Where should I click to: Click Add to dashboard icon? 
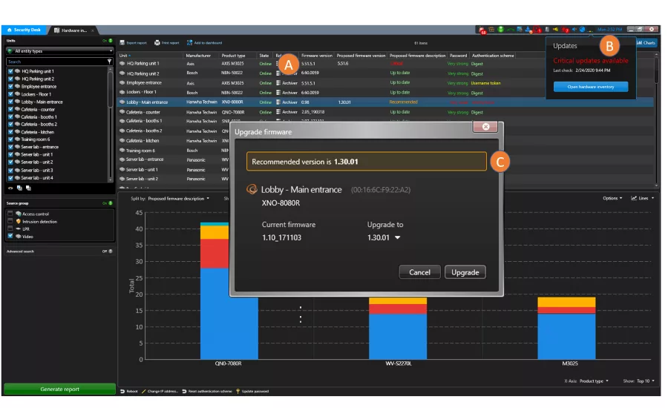pyautogui.click(x=189, y=42)
